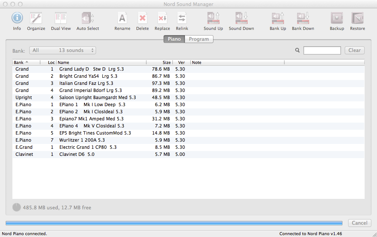Viewport: 377px width, 237px height.
Task: Select EPiano 1 Mk I Low Deep
Action: (188, 105)
